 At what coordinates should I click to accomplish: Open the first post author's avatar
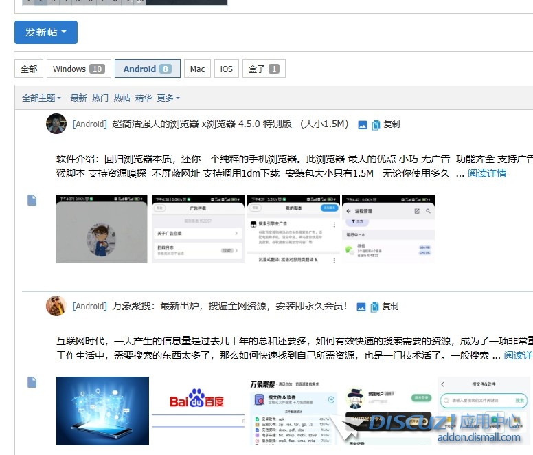tap(56, 124)
